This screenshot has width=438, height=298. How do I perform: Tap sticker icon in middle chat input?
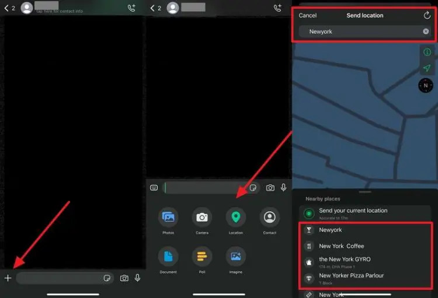click(253, 188)
